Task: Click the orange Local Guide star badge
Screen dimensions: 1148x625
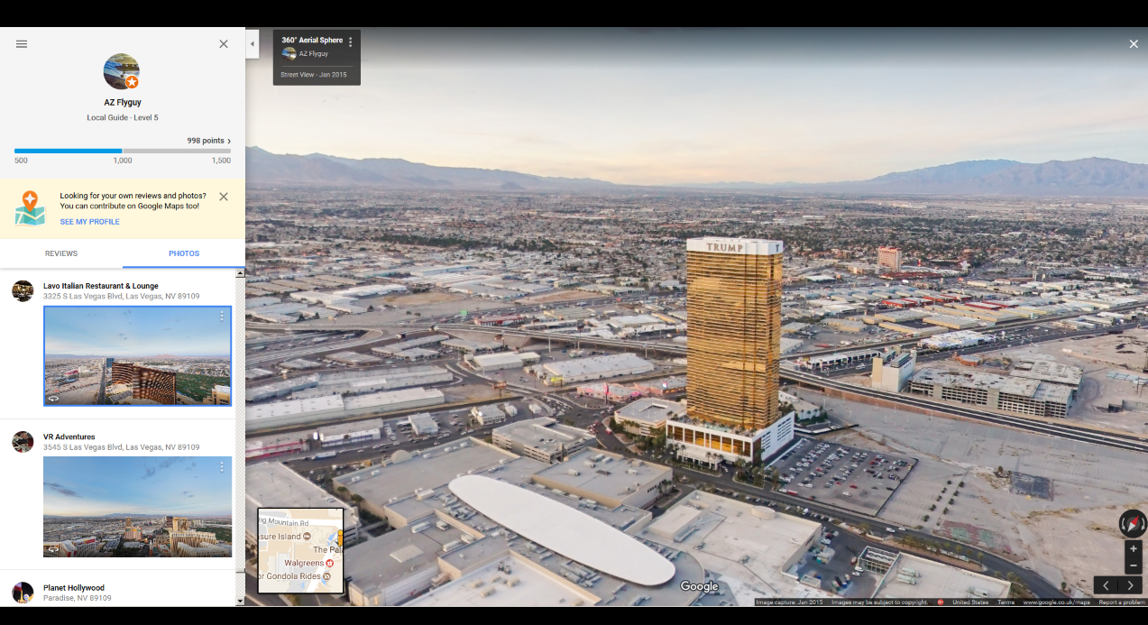Action: click(132, 82)
